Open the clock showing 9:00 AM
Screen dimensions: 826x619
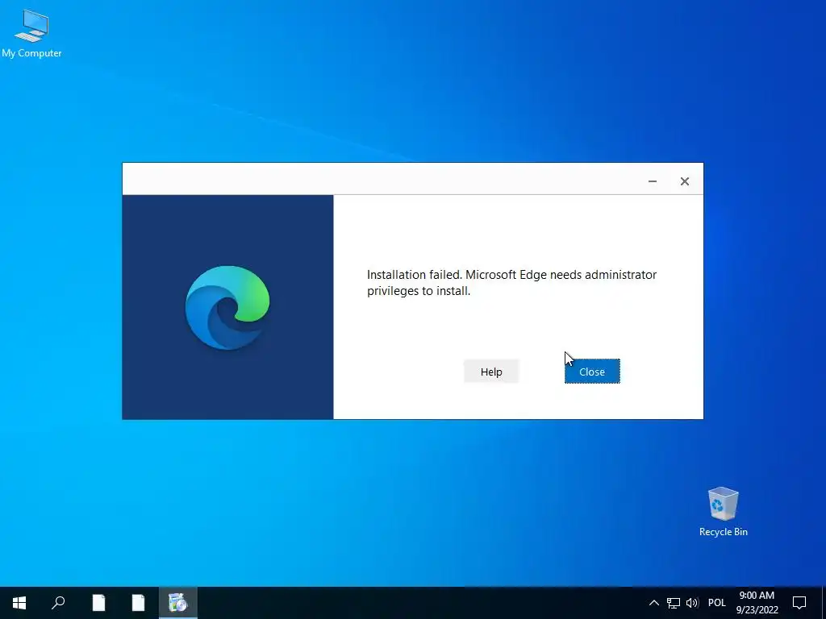757,603
